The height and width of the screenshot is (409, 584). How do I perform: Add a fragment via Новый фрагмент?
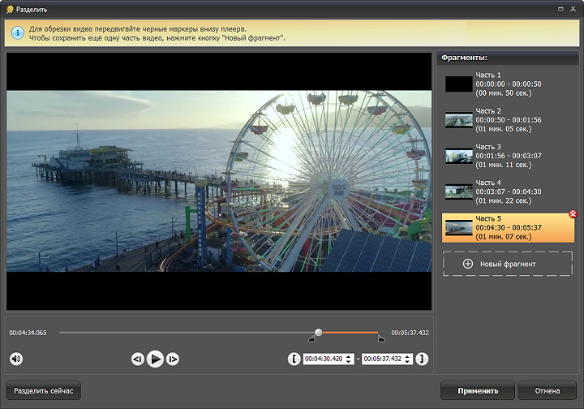[x=507, y=264]
